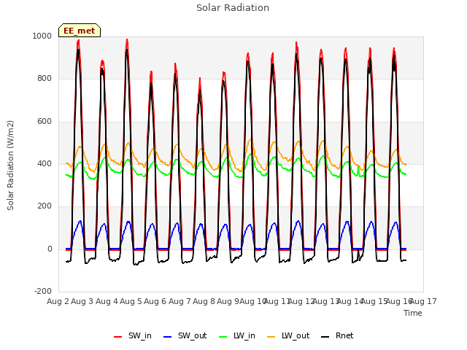Viewport: 467px width, 350px height.
Task: Toggle the SW_in legend entry
Action: point(133,336)
